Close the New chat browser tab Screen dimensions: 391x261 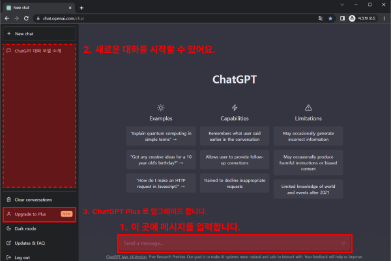pos(71,7)
